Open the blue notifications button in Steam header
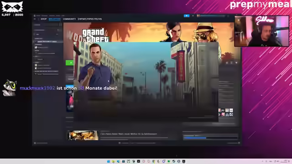The width and height of the screenshot is (292, 164). (187, 16)
